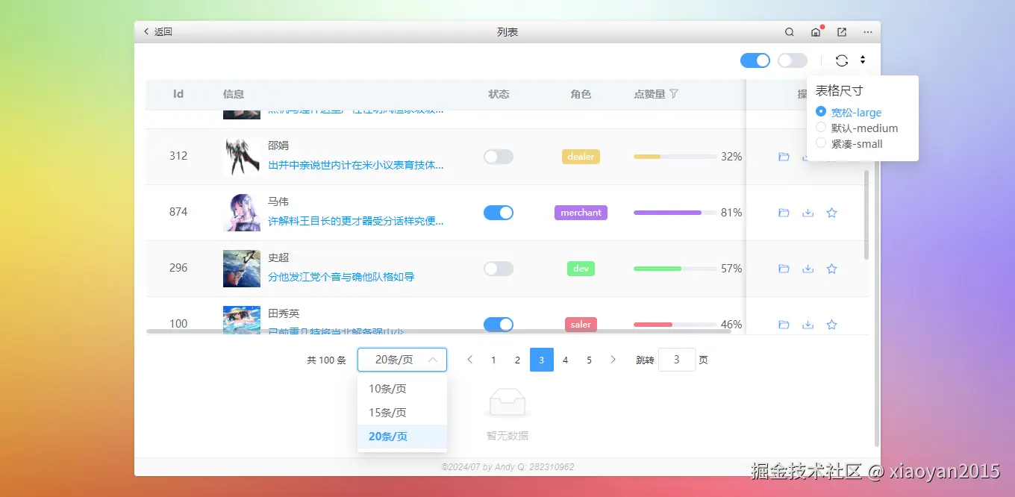Go to page 5 in pagination
Image resolution: width=1015 pixels, height=497 pixels.
(x=589, y=359)
